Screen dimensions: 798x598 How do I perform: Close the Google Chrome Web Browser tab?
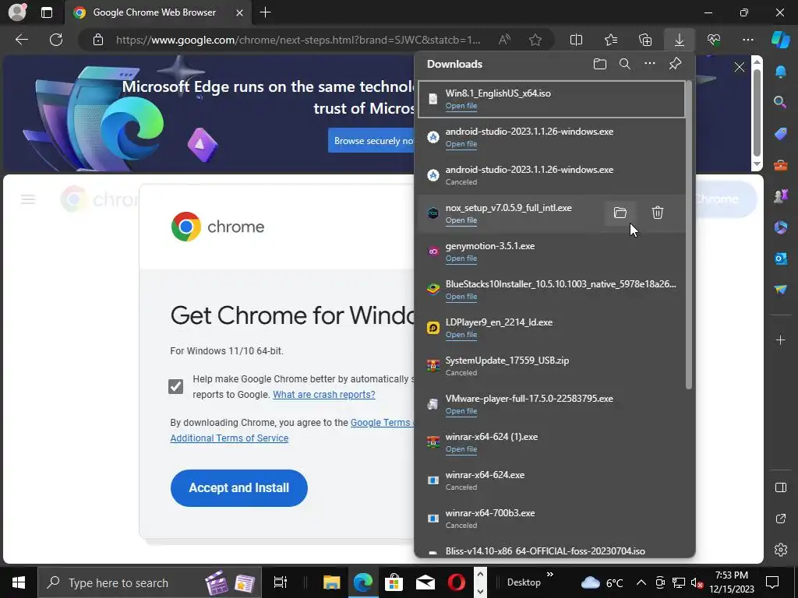point(239,12)
